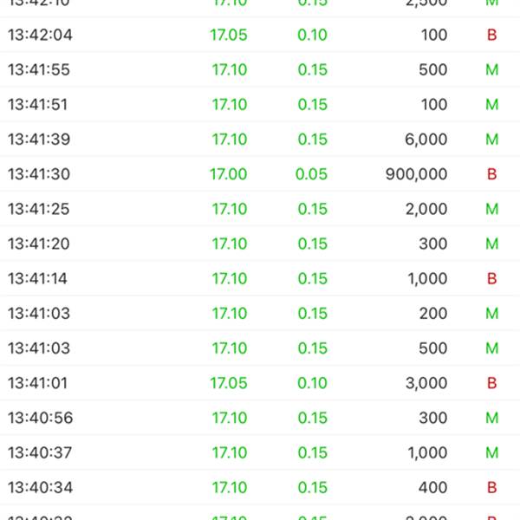Select the 13:41:30 trade row
The image size is (520, 520).
[260, 174]
